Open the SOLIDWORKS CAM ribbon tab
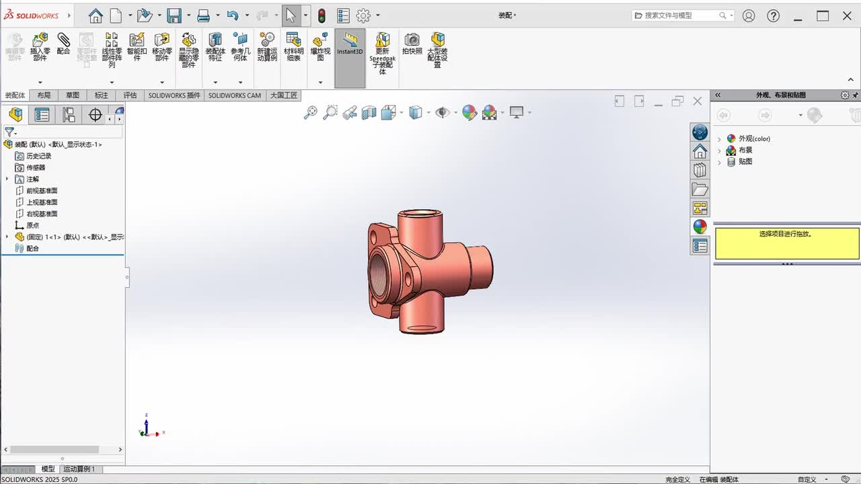Viewport: 861px width, 484px height. click(234, 95)
